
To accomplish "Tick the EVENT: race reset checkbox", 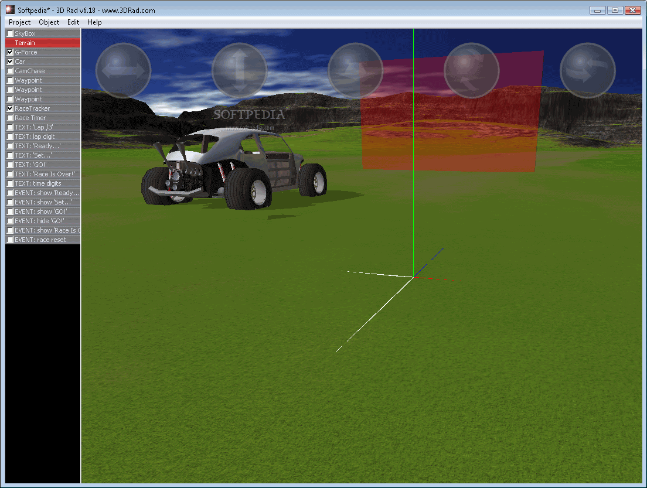I will coord(11,240).
